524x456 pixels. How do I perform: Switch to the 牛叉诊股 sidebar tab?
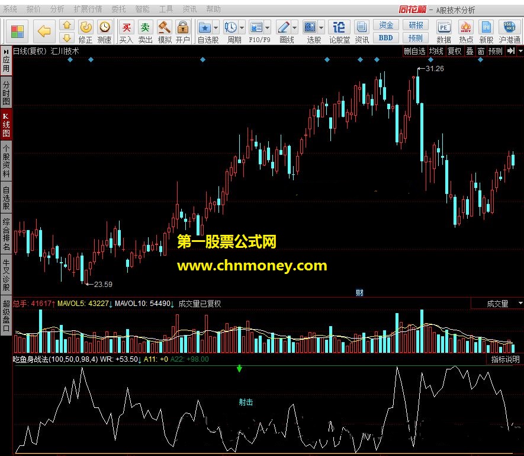click(x=6, y=275)
